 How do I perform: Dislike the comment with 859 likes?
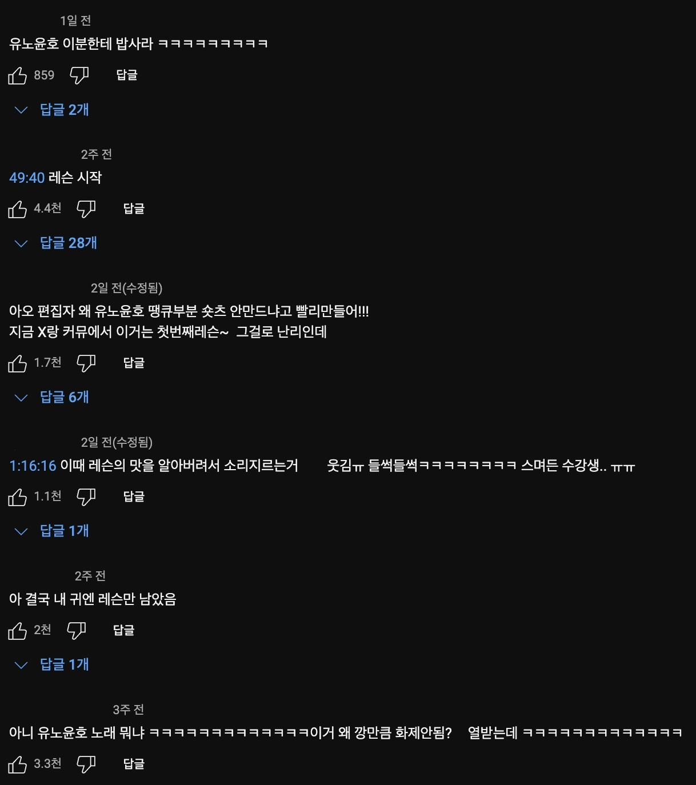79,75
